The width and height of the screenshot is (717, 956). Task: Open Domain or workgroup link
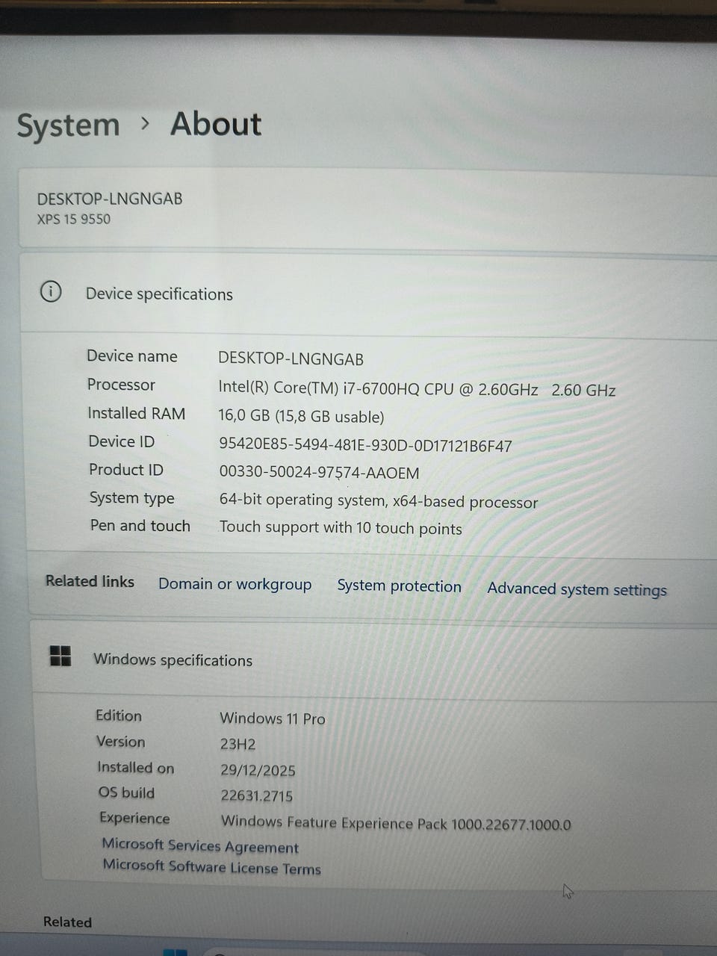coord(235,584)
